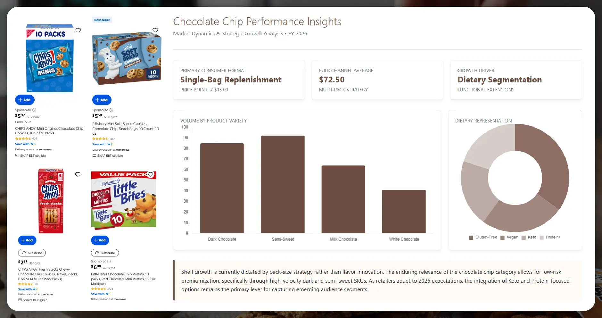Click heart icon on Pillsbury Soft Baked cookies
602x318 pixels.
pyautogui.click(x=155, y=30)
